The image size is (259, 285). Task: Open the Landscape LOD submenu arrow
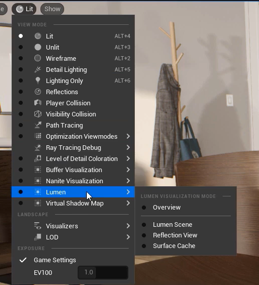pos(128,237)
